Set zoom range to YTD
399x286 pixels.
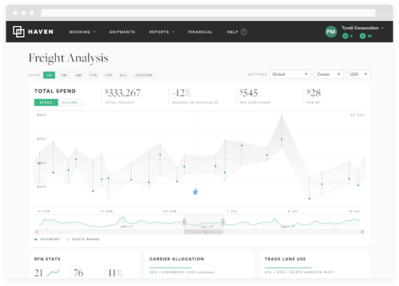pos(94,75)
